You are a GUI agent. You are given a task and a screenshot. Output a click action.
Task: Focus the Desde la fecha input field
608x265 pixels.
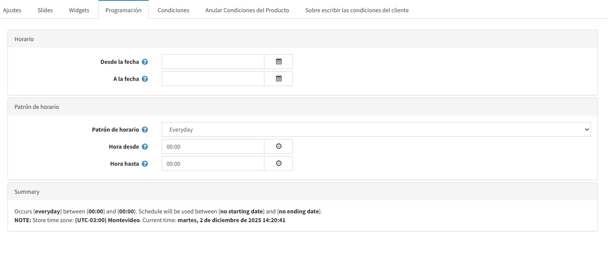(x=213, y=62)
